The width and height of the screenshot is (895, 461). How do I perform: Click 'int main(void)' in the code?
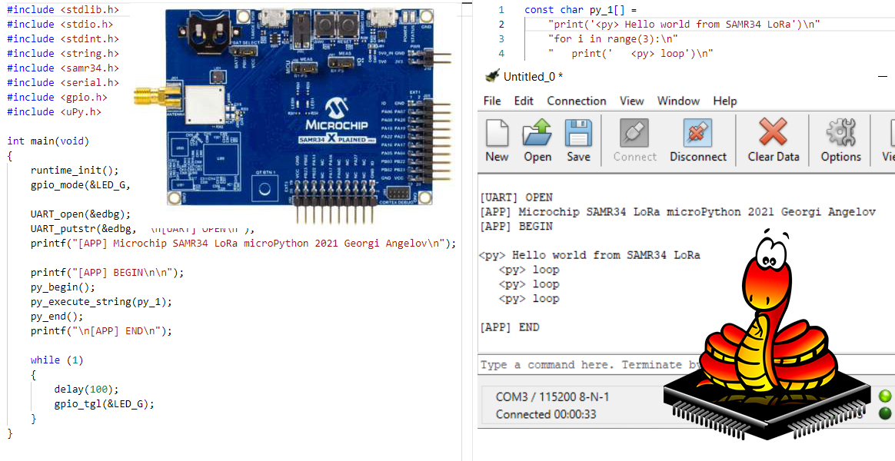48,141
